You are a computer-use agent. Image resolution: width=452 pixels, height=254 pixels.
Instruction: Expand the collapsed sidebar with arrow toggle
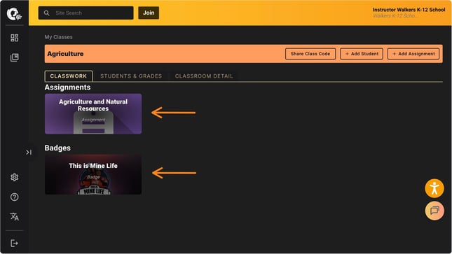(x=29, y=152)
